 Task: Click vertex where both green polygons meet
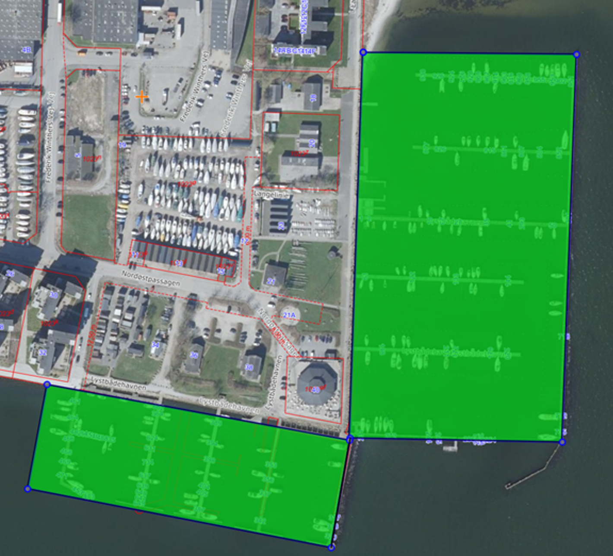tap(350, 439)
